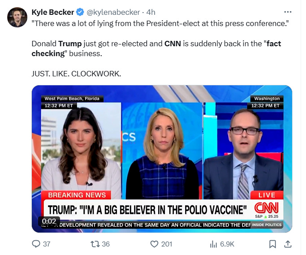
Task: Open the @kylenabecker handle link
Action: pyautogui.click(x=113, y=12)
